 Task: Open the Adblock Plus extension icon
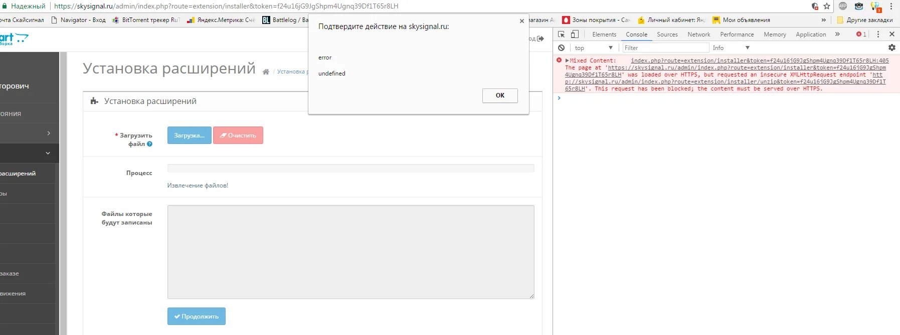coord(843,6)
